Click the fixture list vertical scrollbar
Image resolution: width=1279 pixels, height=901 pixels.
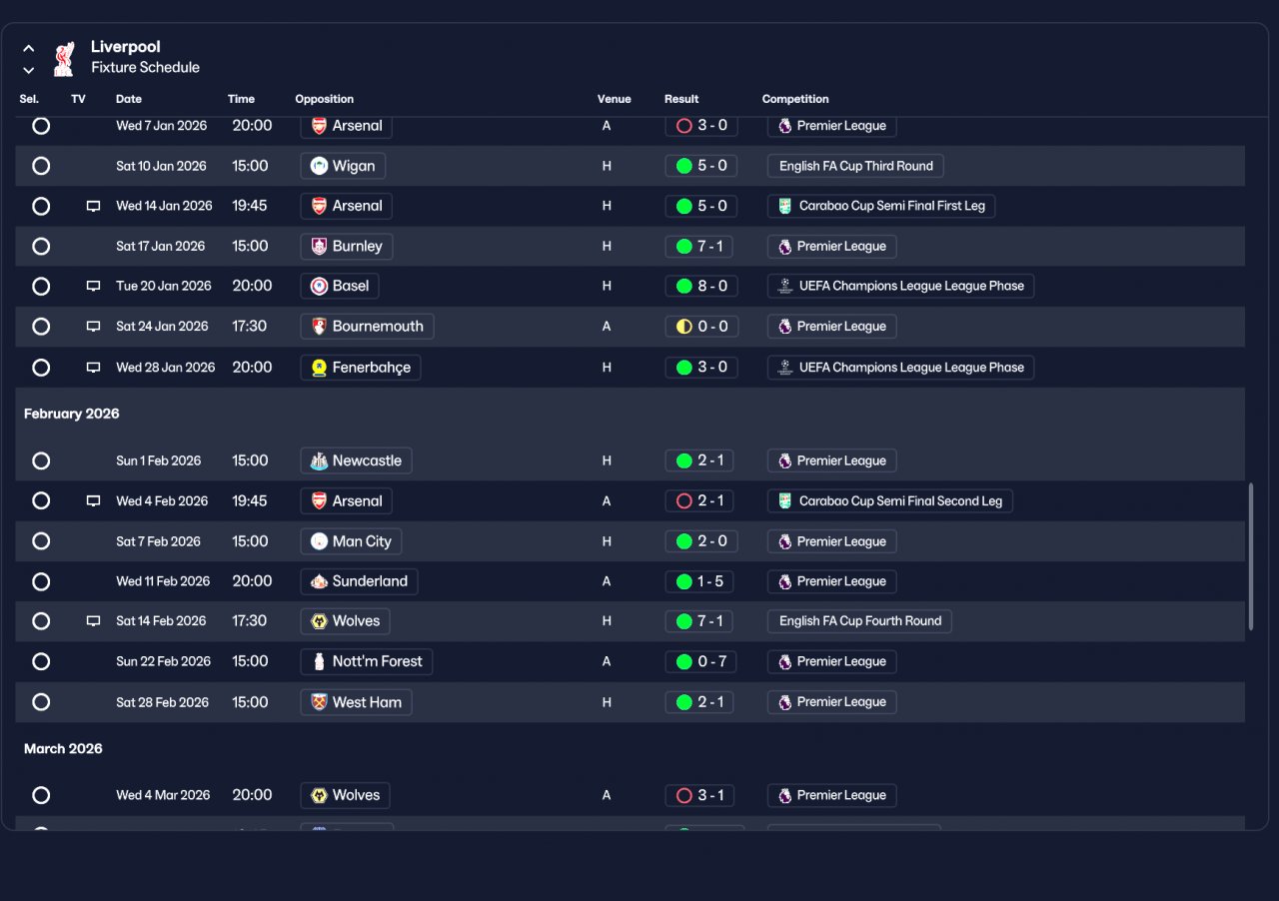(1250, 556)
